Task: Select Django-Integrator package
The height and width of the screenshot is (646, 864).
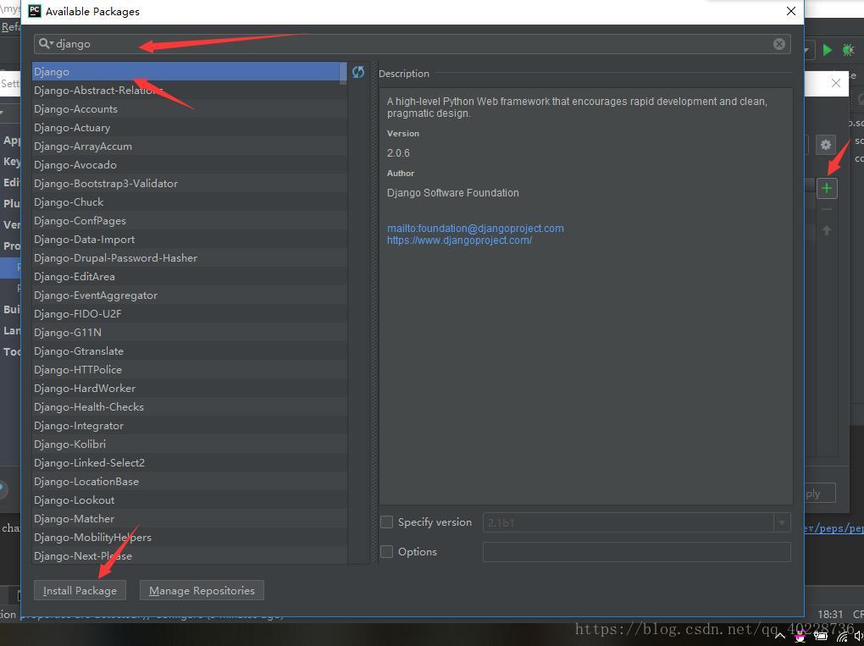Action: (190, 426)
